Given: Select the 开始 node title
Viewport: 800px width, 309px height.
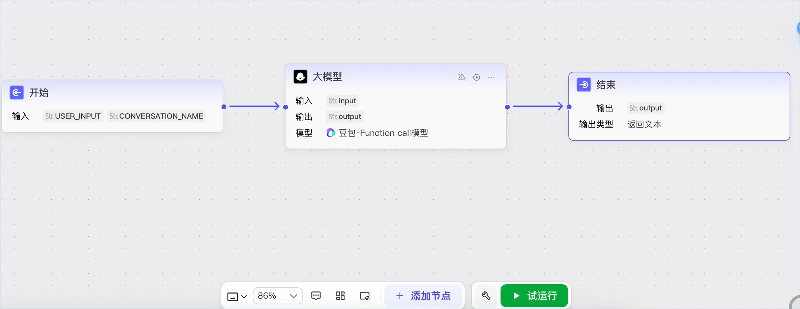Looking at the screenshot, I should pyautogui.click(x=39, y=93).
